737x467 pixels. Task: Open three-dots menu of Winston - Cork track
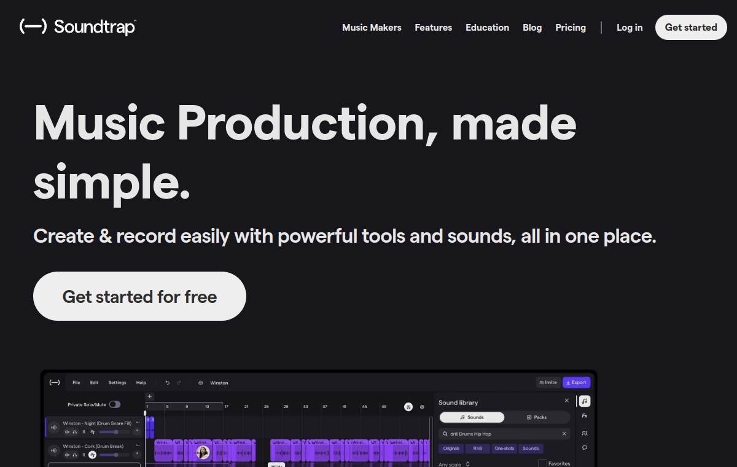(x=138, y=446)
